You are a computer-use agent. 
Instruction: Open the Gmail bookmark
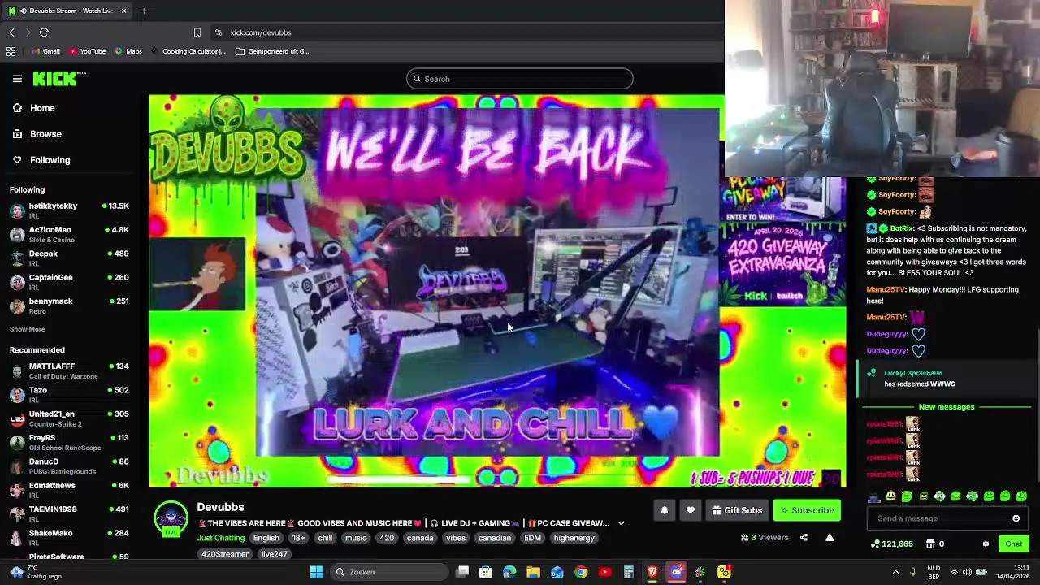pos(45,51)
